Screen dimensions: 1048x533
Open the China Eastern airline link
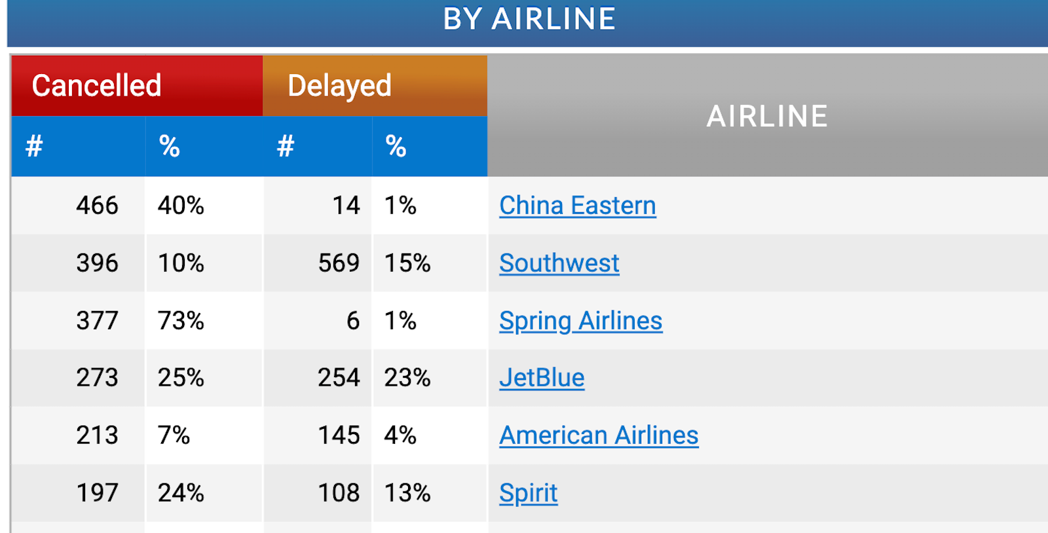point(577,205)
